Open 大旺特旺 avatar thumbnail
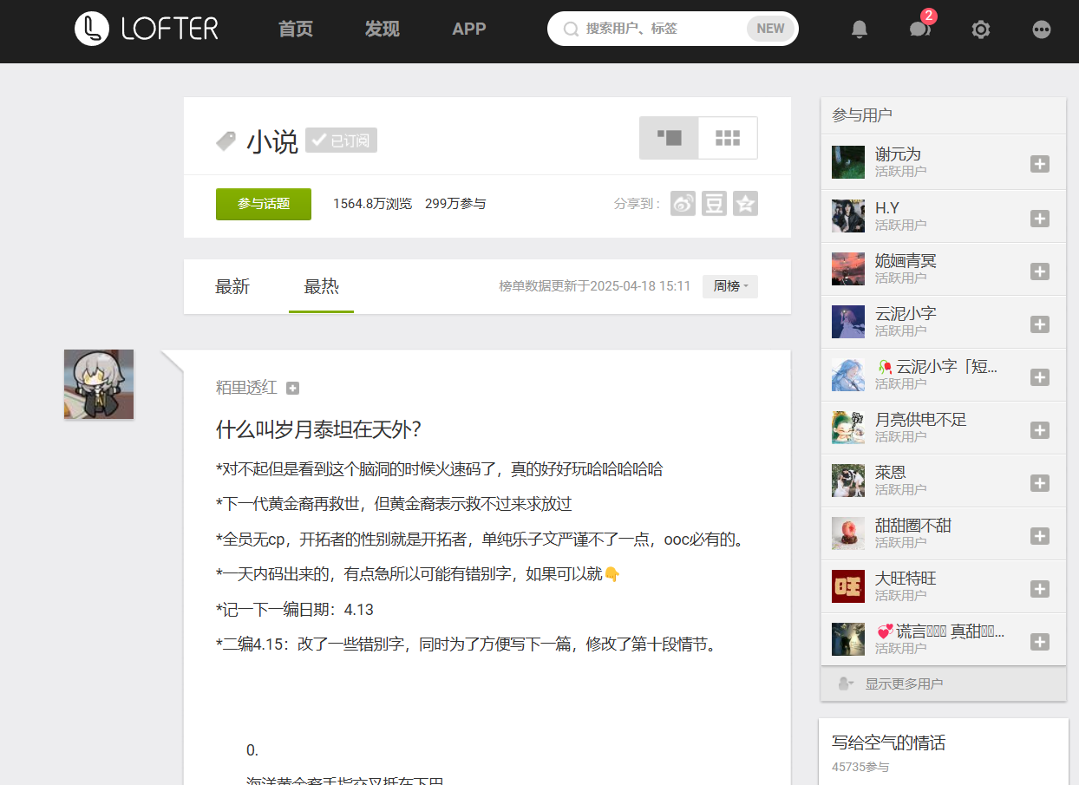 tap(848, 586)
